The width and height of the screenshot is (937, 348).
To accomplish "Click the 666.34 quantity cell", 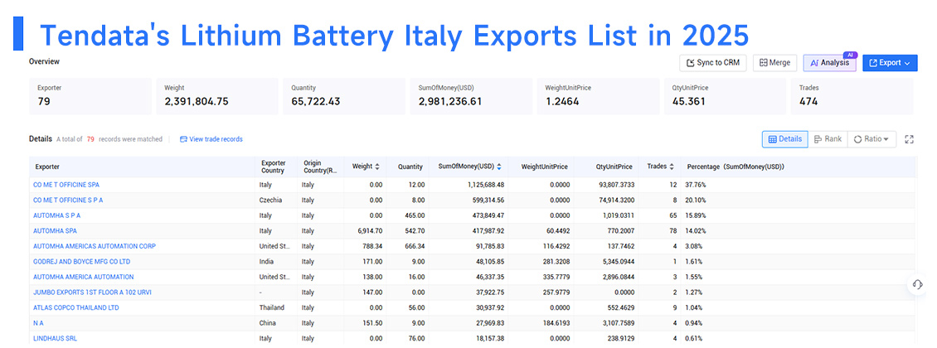I will click(x=415, y=246).
